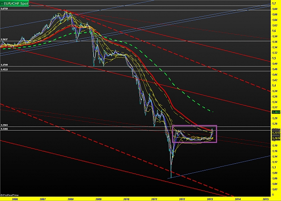Viewport: 281px width, 201px height.
Task: Click the collapse icon before EUR/CHF Spot title
Action: pos(2,3)
